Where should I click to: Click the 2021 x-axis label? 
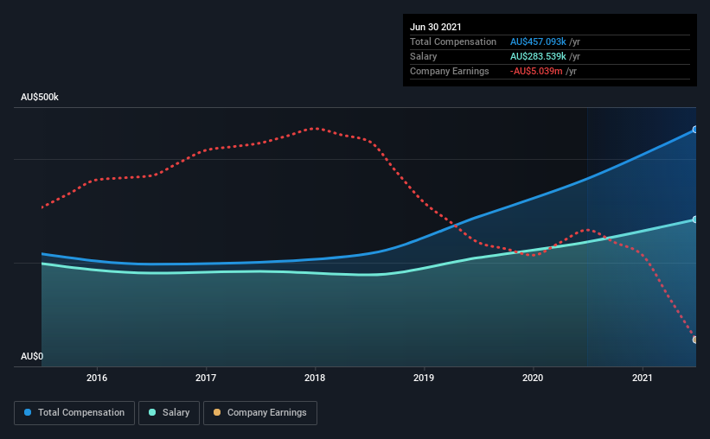pos(642,378)
